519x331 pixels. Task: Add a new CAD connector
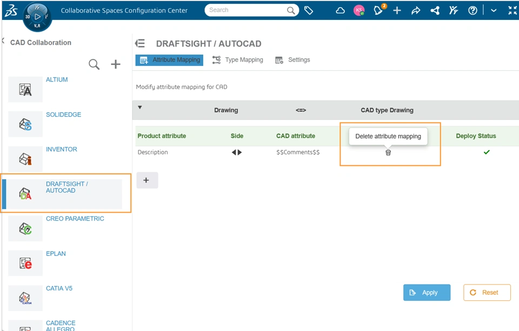click(116, 64)
